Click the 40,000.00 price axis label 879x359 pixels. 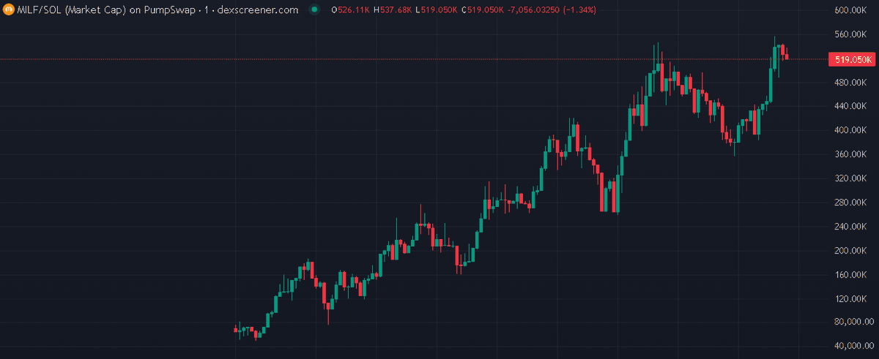click(853, 347)
